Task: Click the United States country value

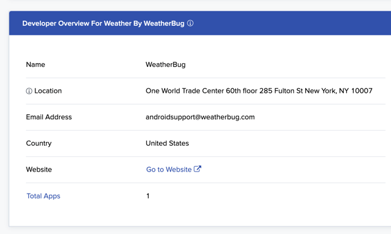Action: (167, 143)
